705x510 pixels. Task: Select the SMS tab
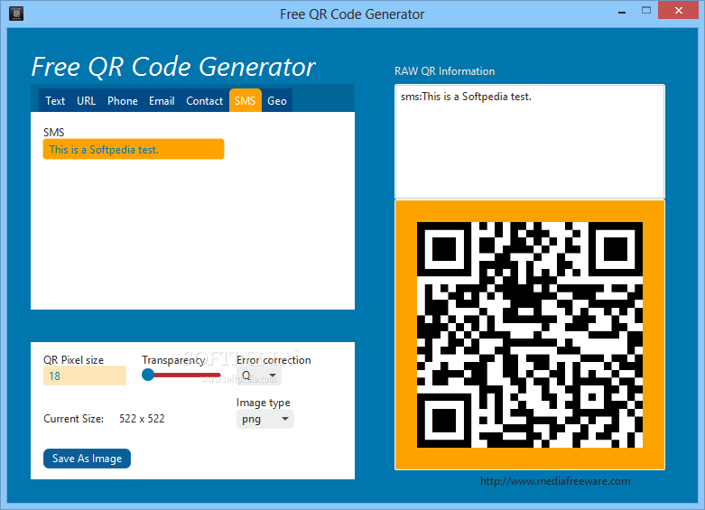click(245, 101)
